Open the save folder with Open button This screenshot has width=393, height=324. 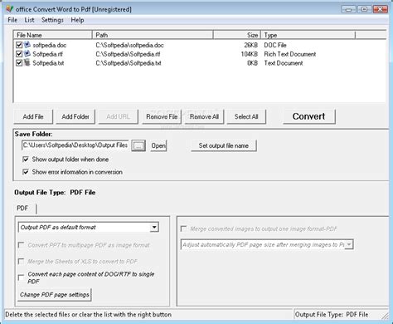point(158,145)
